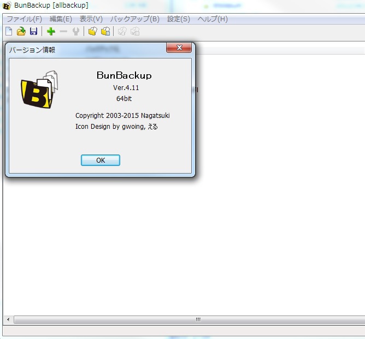Confirm the version dialog with OK
Viewport: 365px width, 339px height.
[101, 160]
